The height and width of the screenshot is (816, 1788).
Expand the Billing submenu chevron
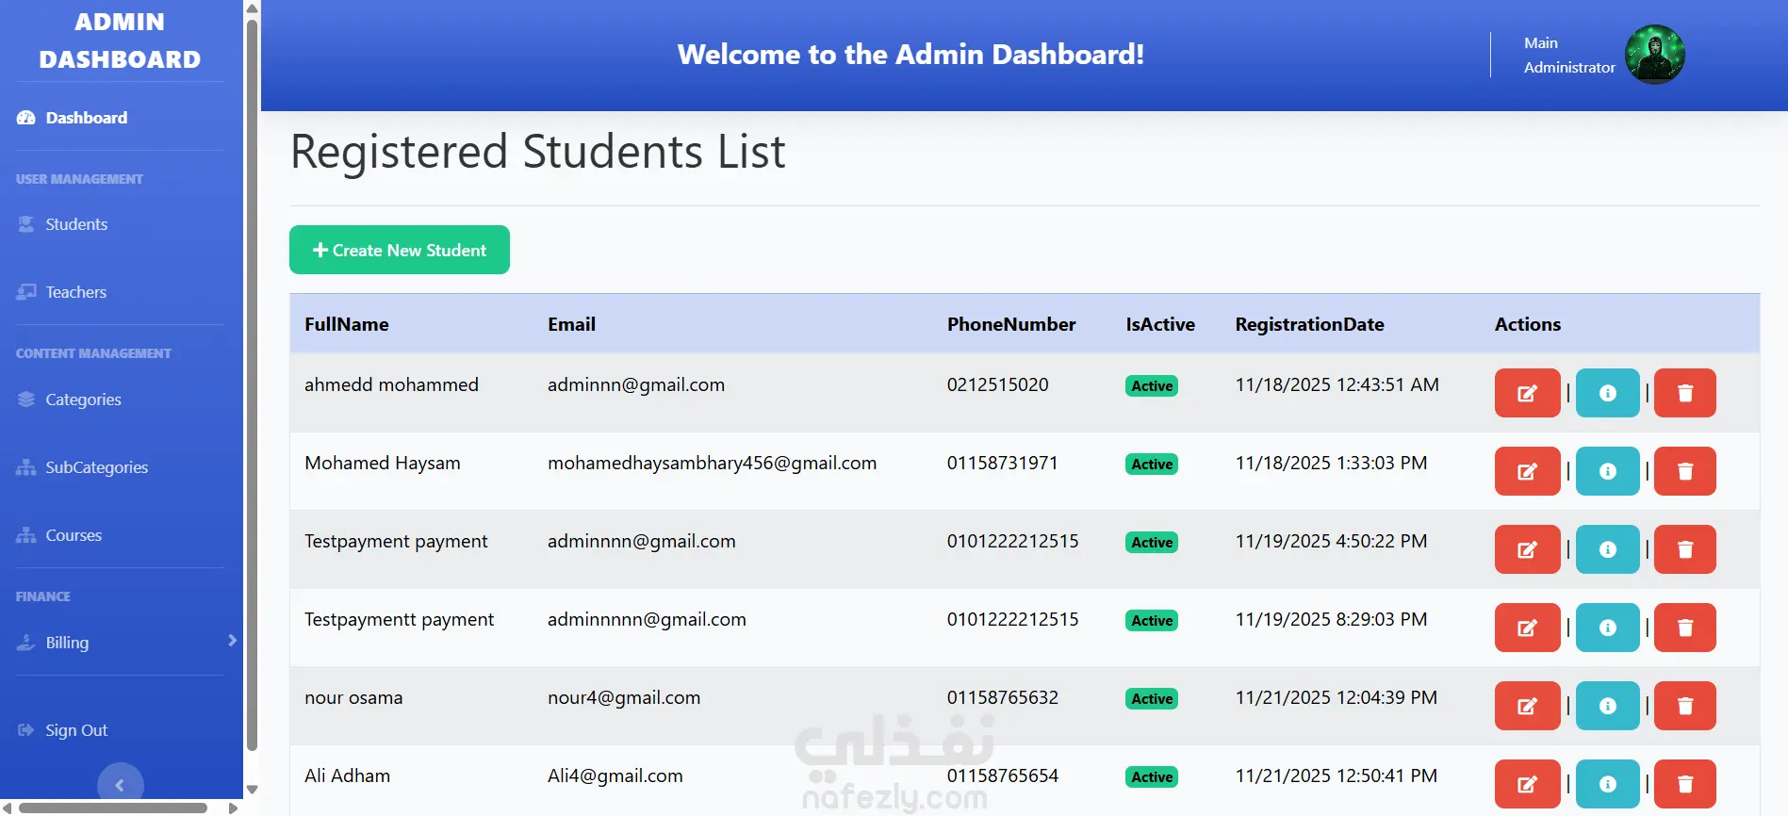click(232, 641)
